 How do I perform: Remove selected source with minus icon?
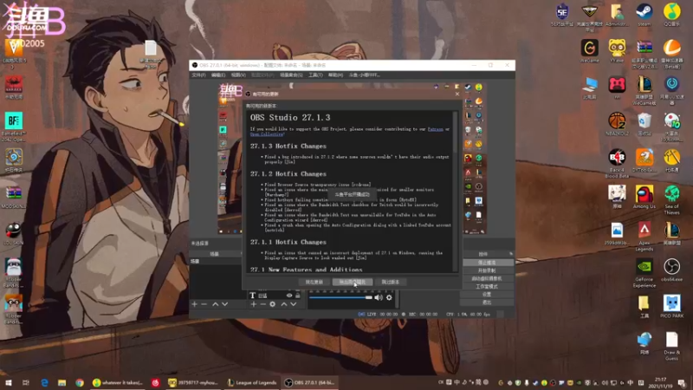(263, 304)
